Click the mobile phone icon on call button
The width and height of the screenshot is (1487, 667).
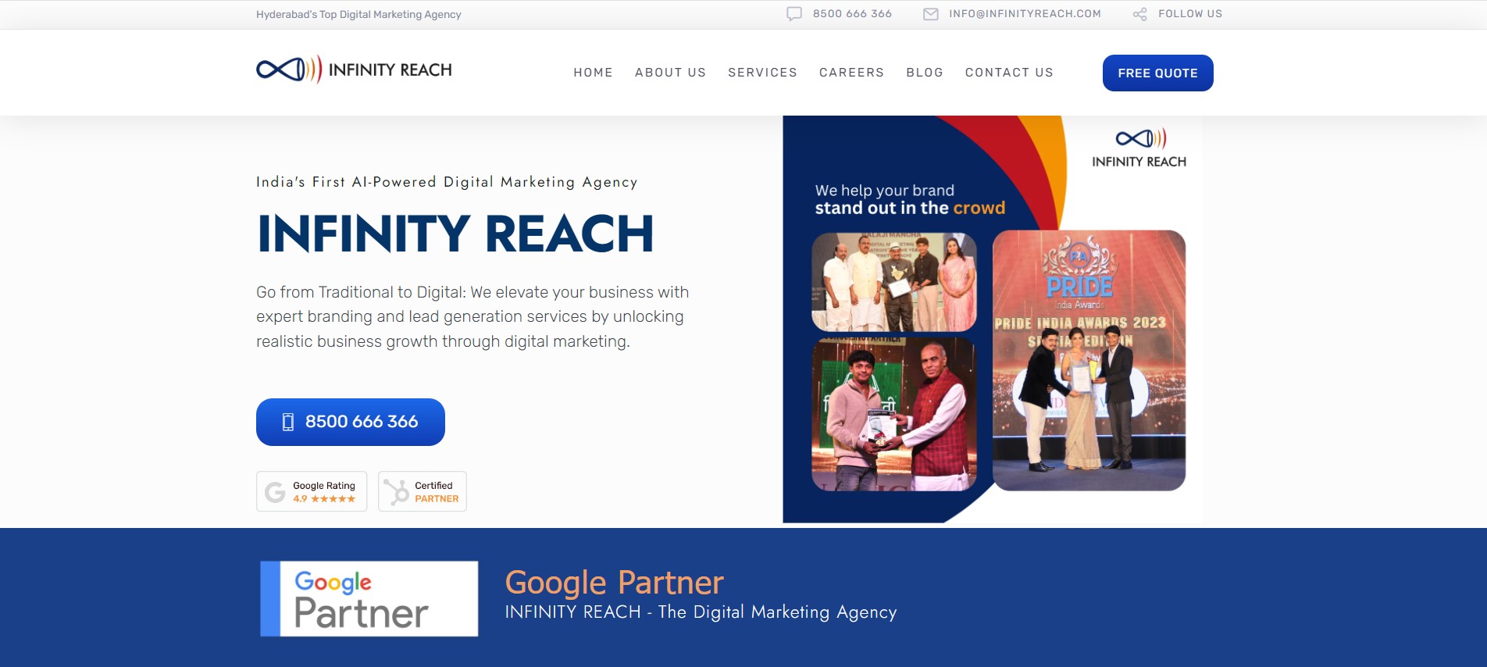tap(288, 422)
